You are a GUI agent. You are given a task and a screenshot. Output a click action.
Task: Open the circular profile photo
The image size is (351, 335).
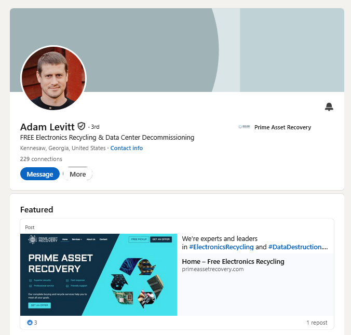tap(53, 78)
